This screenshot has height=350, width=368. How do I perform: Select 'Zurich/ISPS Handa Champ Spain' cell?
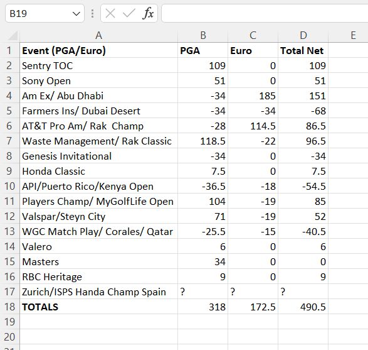click(x=99, y=292)
